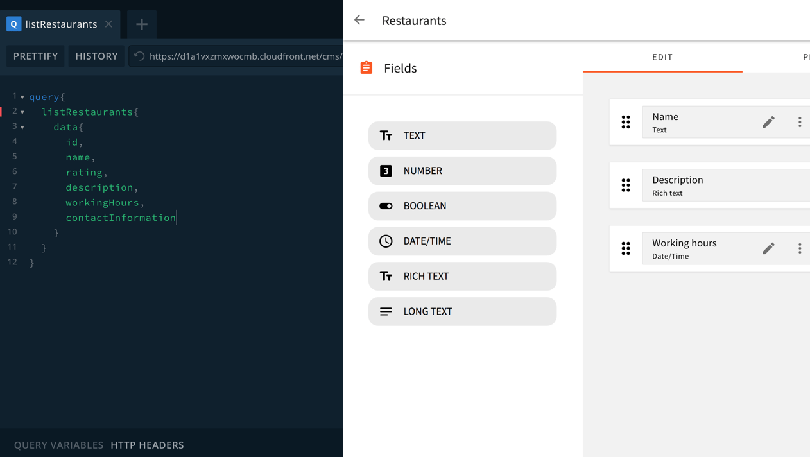This screenshot has height=457, width=810.
Task: Select the BOOLEAN field type
Action: click(x=462, y=205)
